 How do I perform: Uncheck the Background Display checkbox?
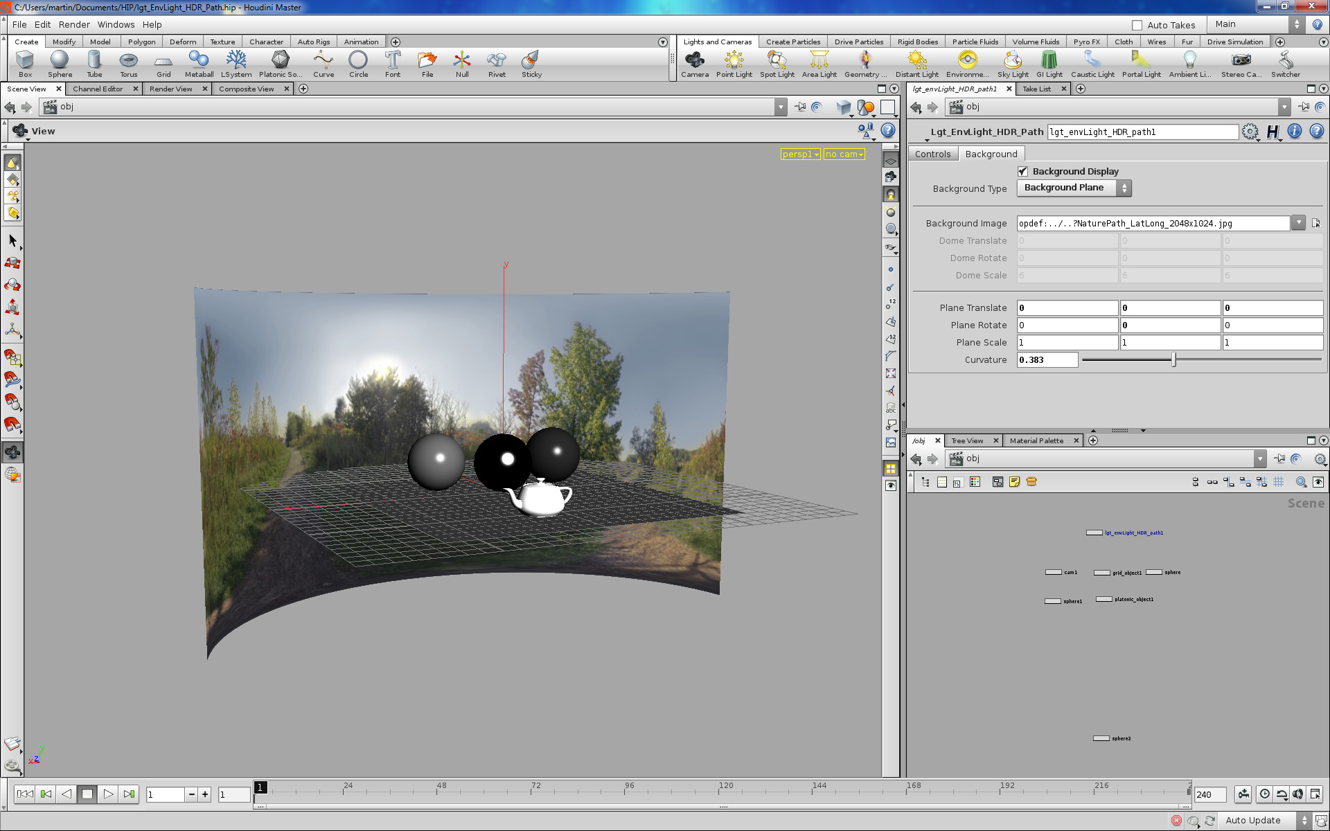point(1023,171)
